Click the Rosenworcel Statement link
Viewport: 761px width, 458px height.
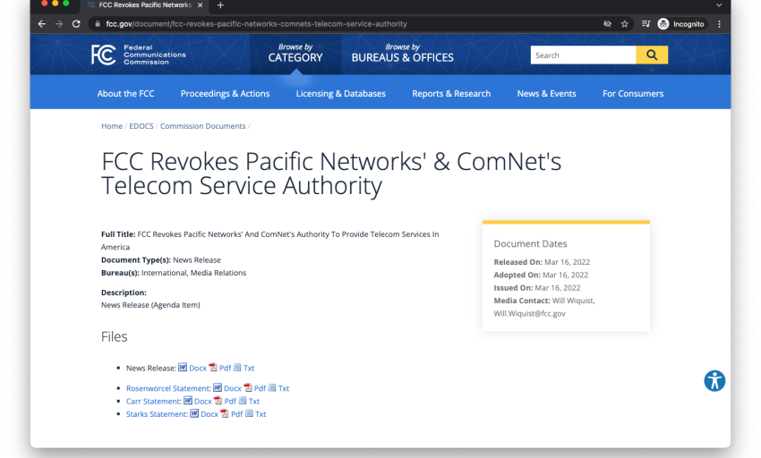point(168,388)
